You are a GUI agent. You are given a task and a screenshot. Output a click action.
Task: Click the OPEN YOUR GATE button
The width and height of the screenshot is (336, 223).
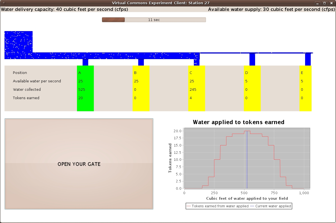click(79, 164)
